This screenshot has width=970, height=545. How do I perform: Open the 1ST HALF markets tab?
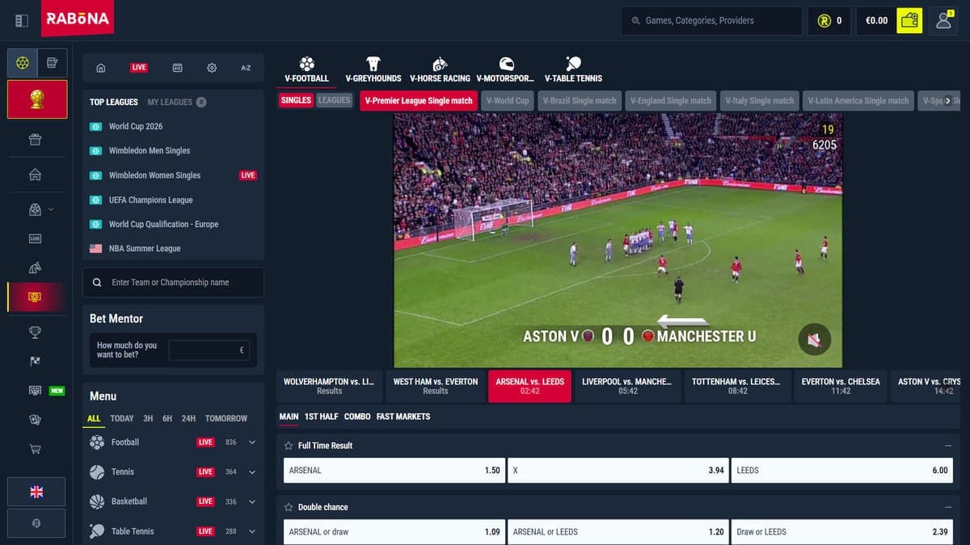pos(321,417)
